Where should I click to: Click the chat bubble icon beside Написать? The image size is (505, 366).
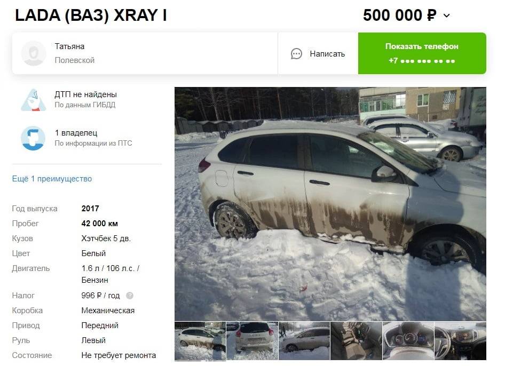[x=296, y=54]
